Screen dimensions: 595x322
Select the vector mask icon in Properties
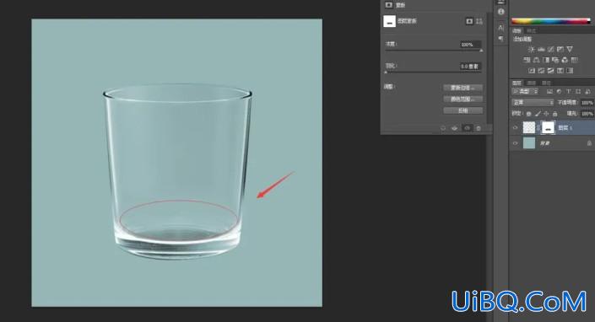[479, 21]
